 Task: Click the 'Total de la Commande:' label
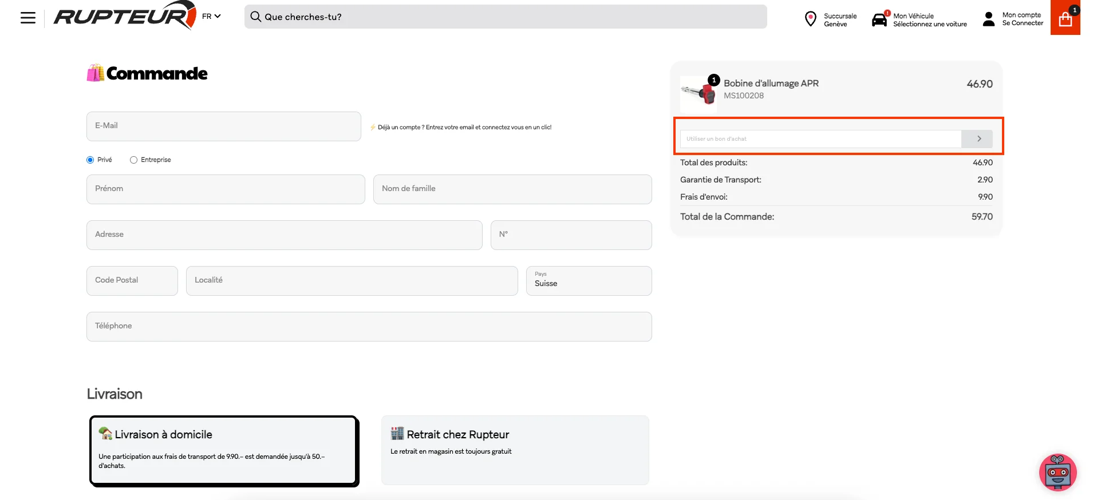[727, 217]
